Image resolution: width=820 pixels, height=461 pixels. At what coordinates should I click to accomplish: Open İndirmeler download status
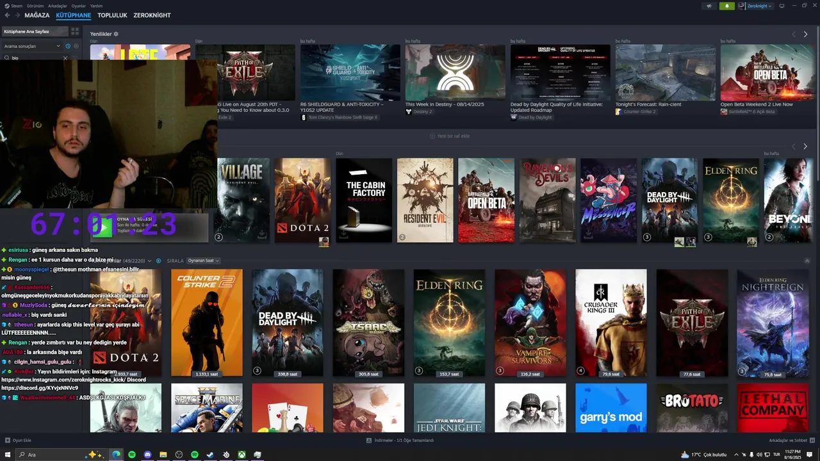tap(400, 441)
